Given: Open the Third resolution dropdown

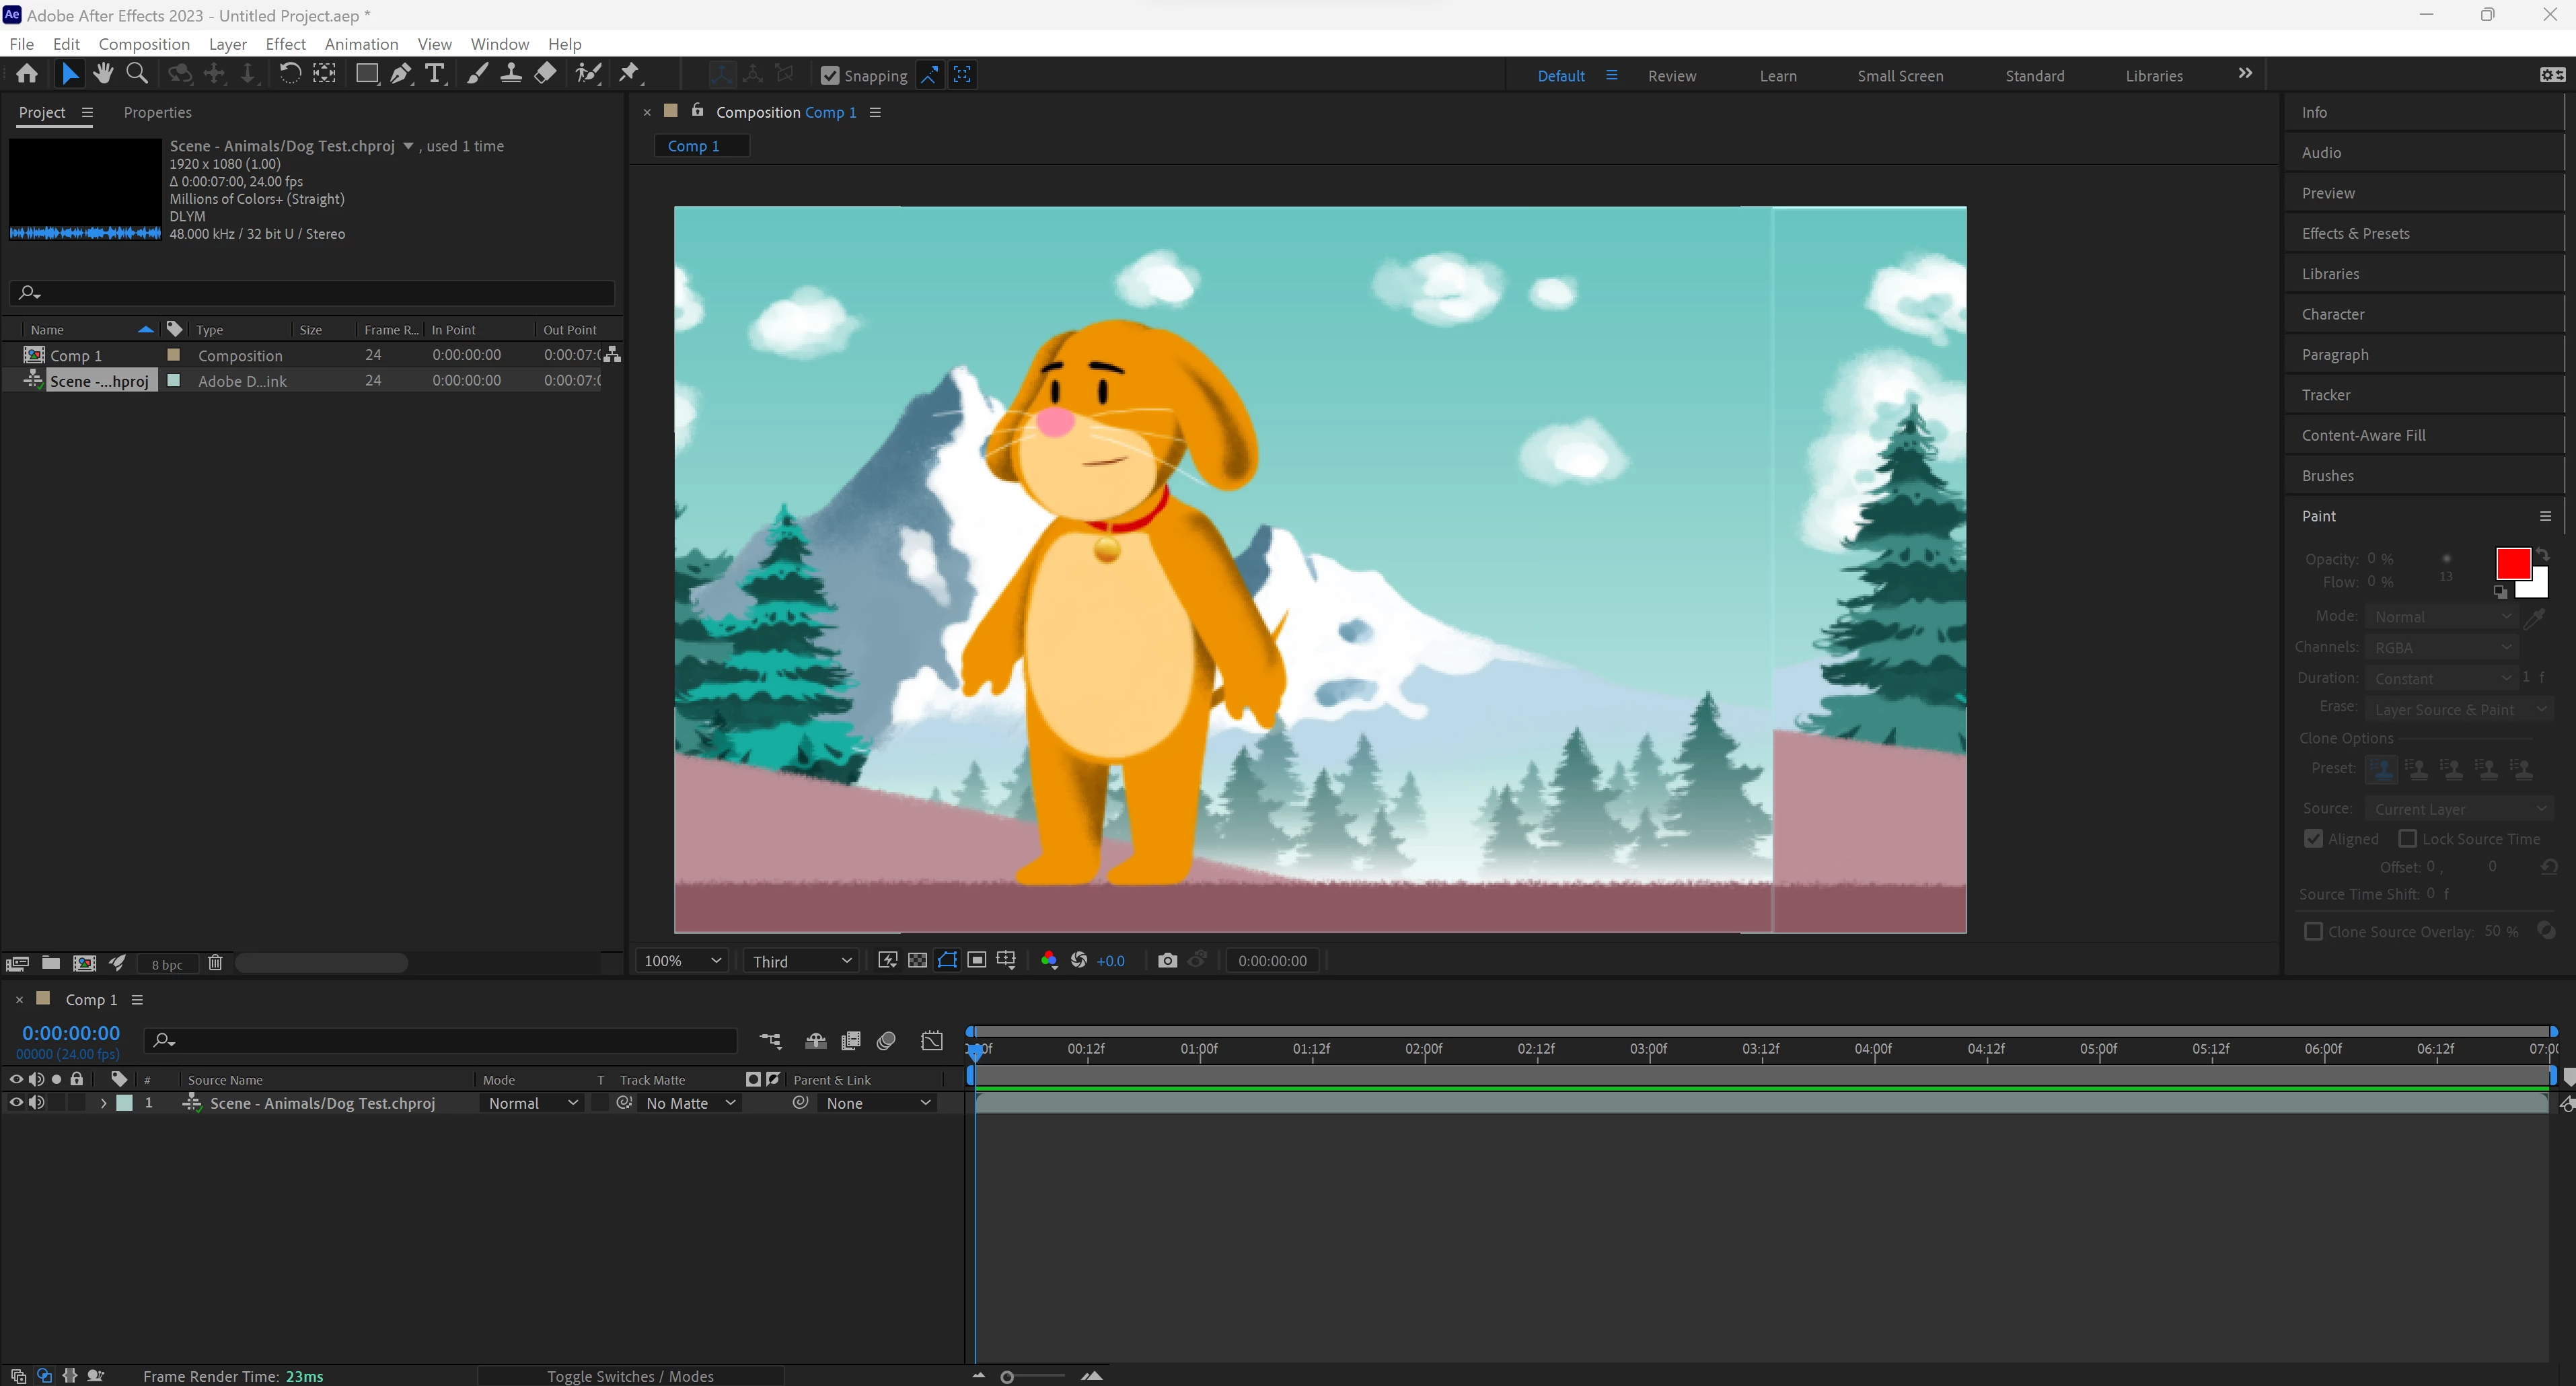Looking at the screenshot, I should pos(801,960).
